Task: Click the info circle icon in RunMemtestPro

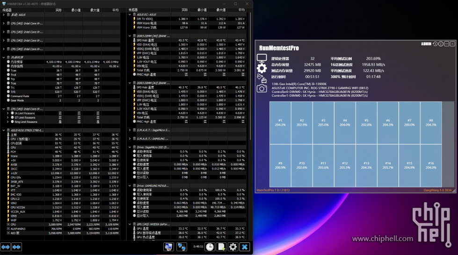Action: click(x=441, y=44)
